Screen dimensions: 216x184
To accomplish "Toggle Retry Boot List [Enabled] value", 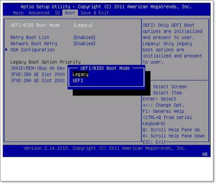I will click(x=84, y=38).
